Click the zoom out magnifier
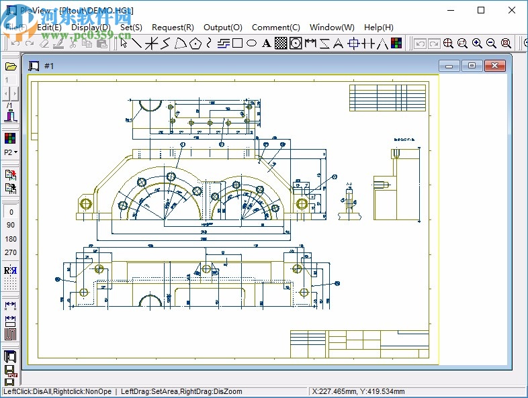Image resolution: width=528 pixels, height=398 pixels. (x=491, y=44)
